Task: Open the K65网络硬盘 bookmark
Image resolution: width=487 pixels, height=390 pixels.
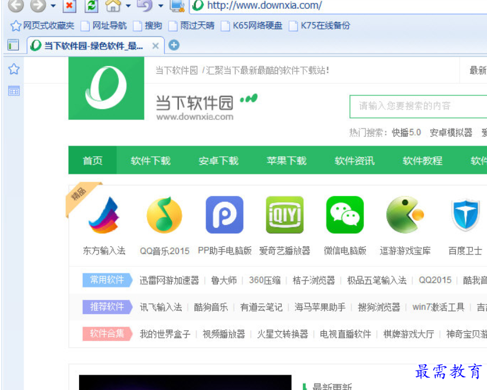Action: coord(251,25)
